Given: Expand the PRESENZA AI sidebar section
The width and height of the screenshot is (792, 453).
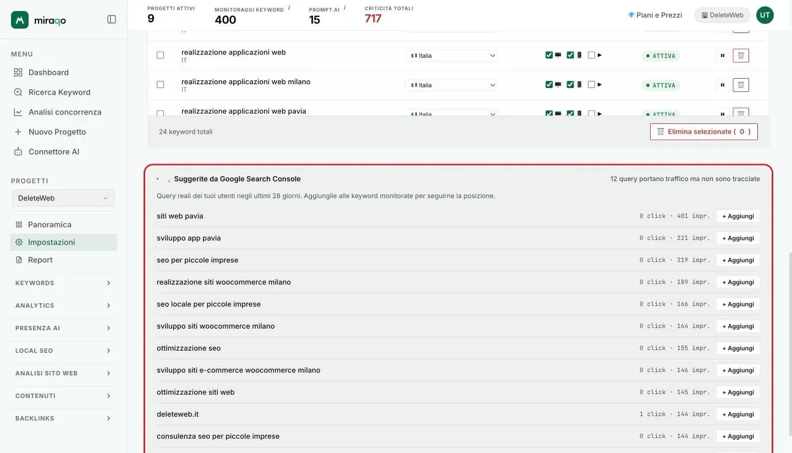Looking at the screenshot, I should pos(63,328).
